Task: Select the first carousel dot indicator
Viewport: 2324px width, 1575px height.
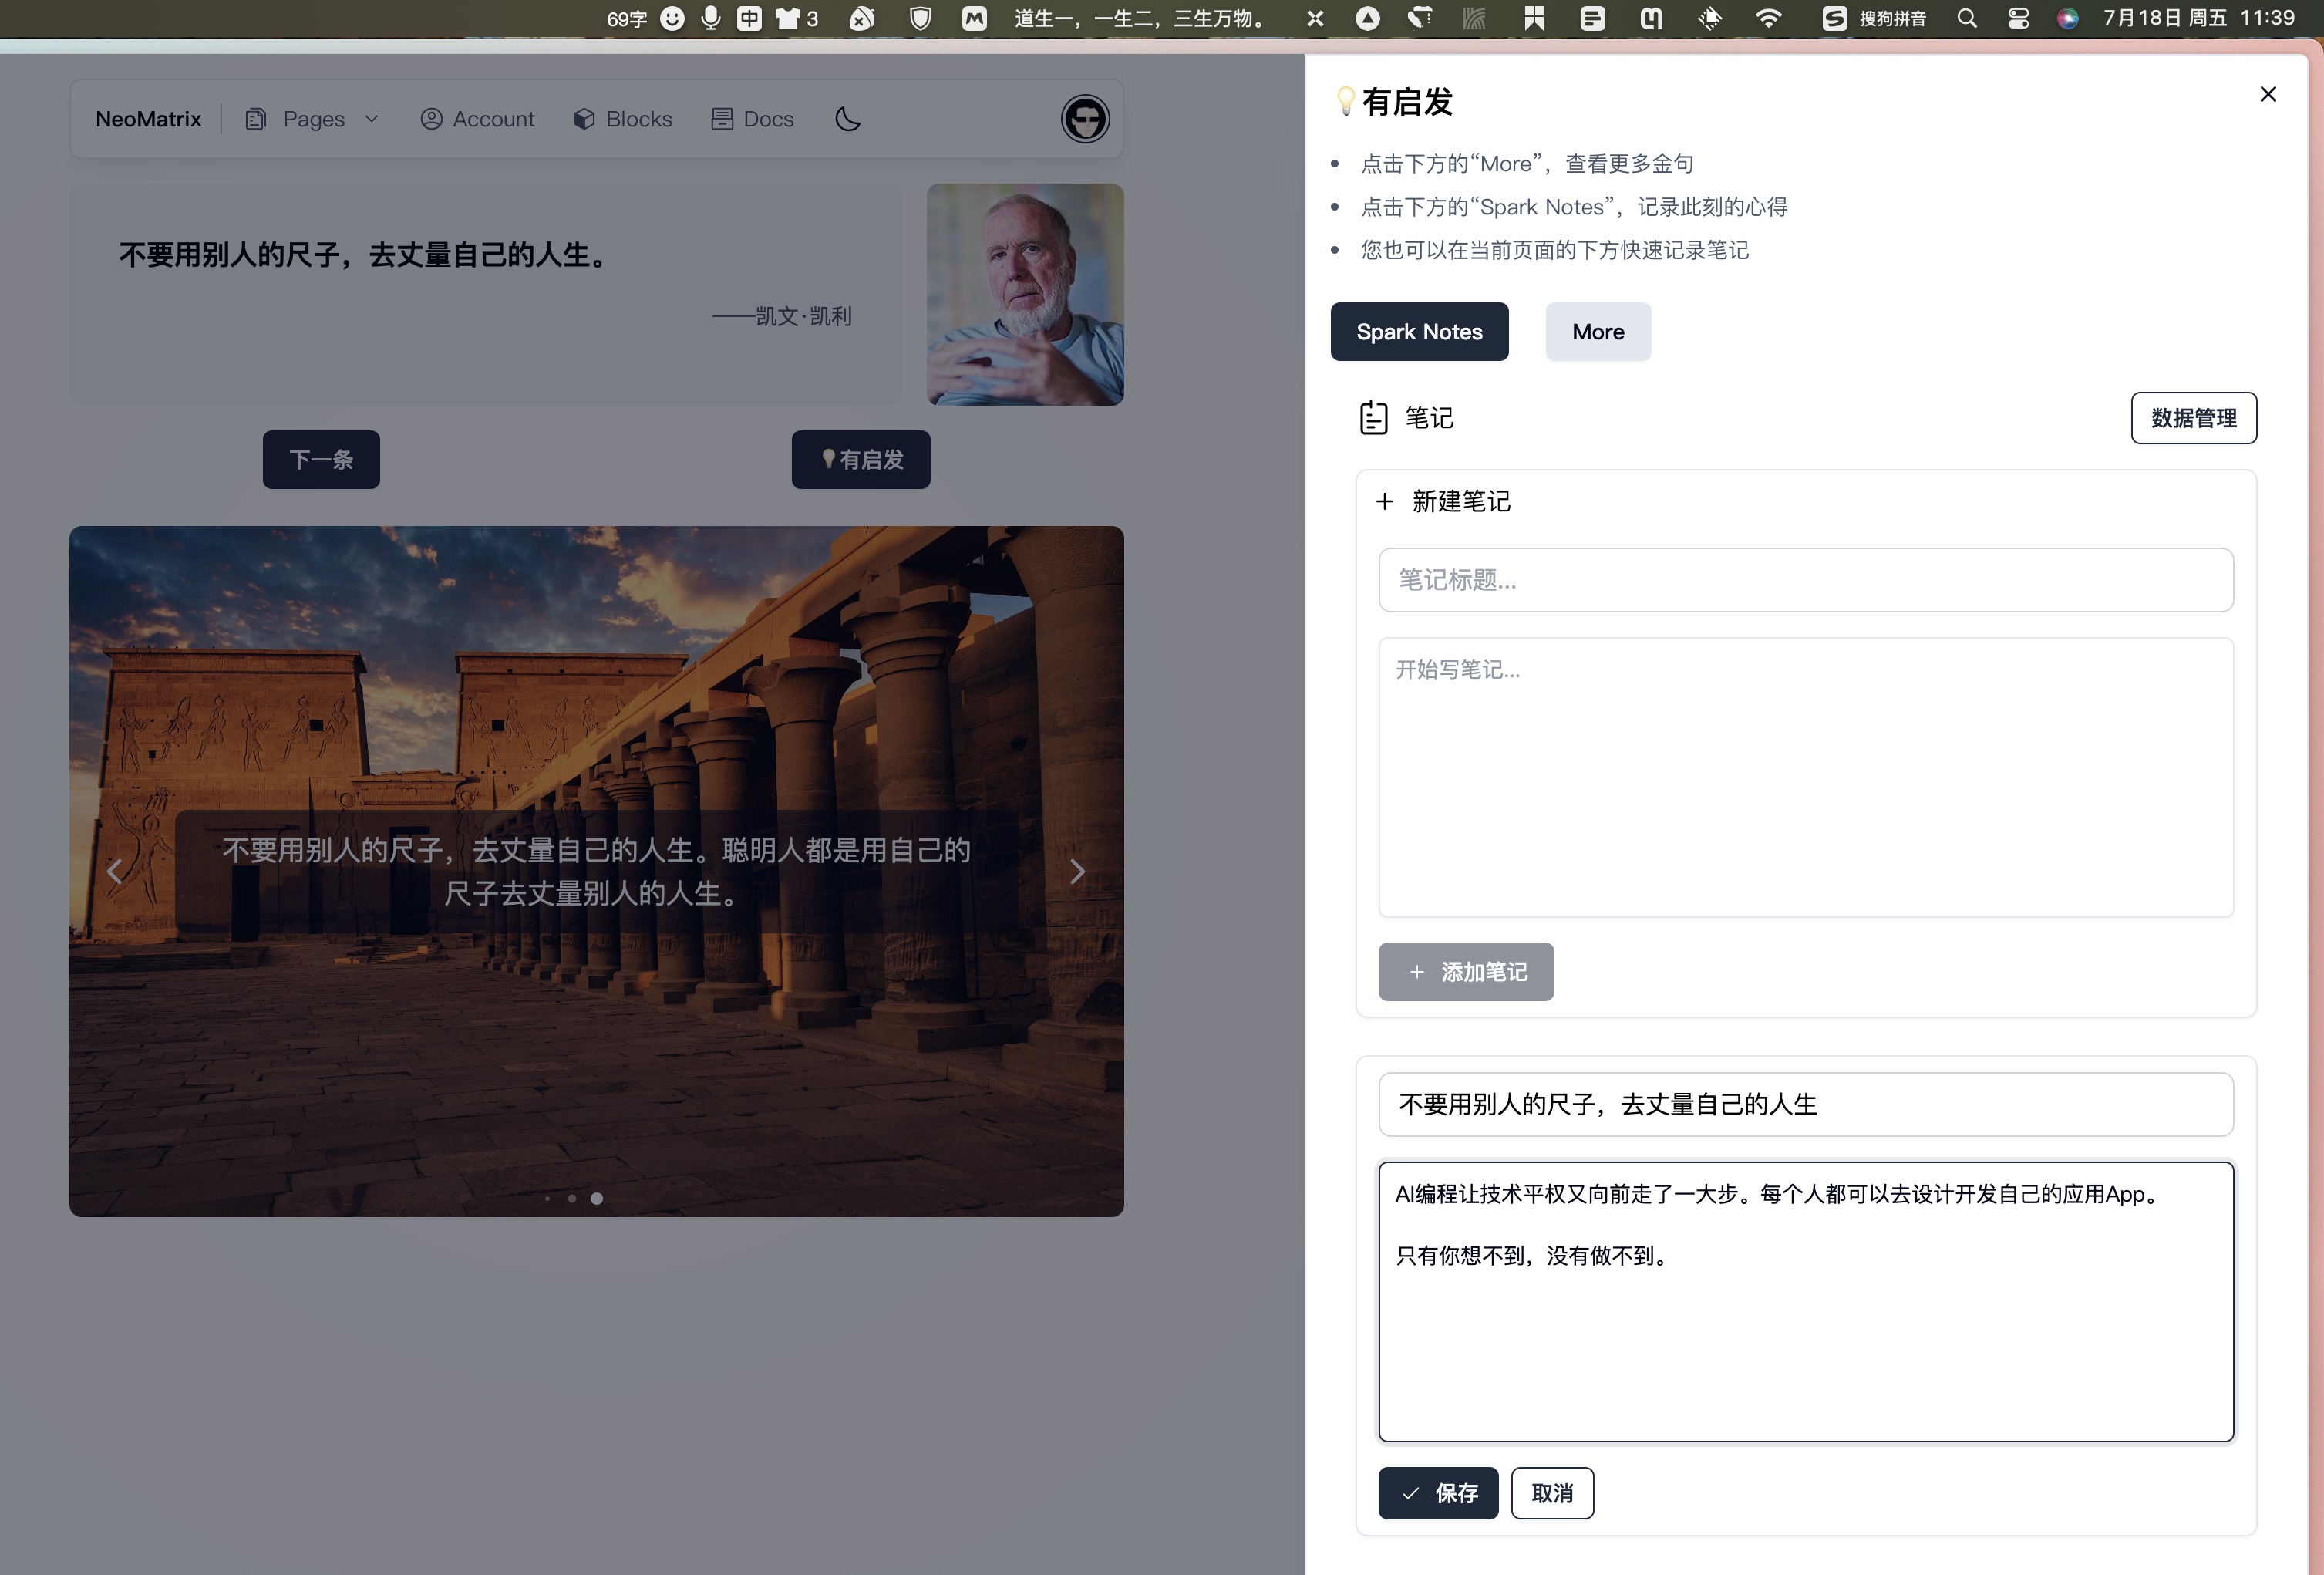Action: pyautogui.click(x=547, y=1198)
